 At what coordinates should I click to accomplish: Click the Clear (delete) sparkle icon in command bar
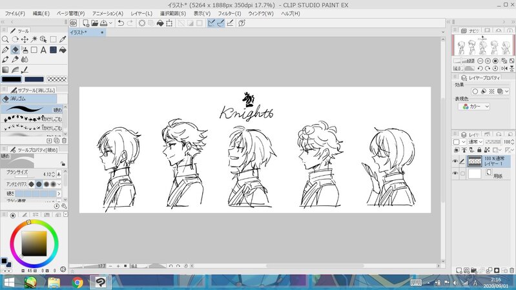142,23
